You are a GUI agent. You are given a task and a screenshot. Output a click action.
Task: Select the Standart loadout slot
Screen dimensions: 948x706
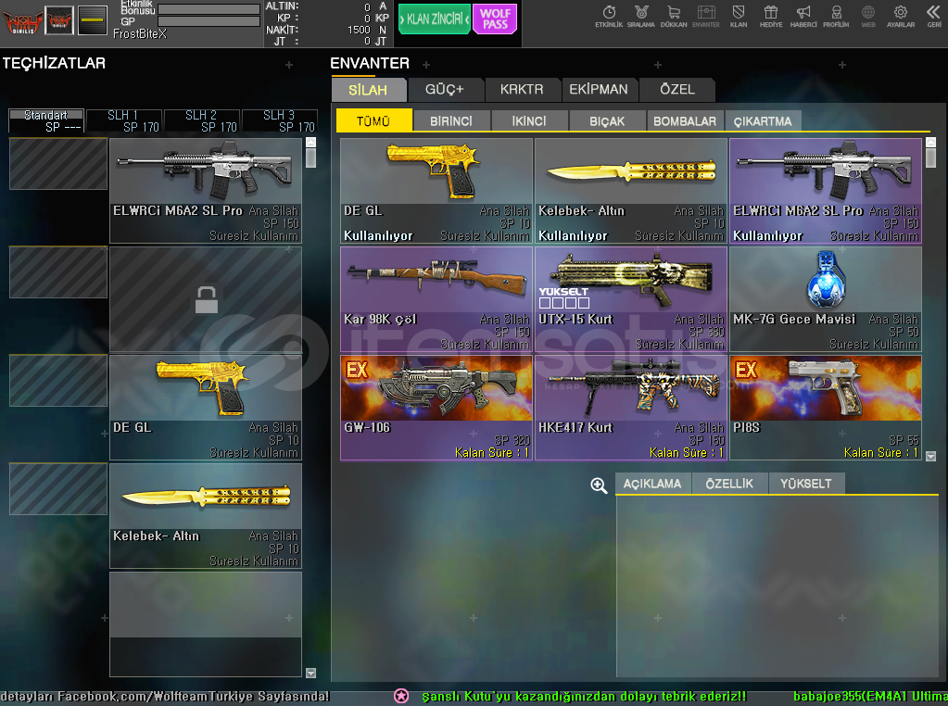click(45, 121)
